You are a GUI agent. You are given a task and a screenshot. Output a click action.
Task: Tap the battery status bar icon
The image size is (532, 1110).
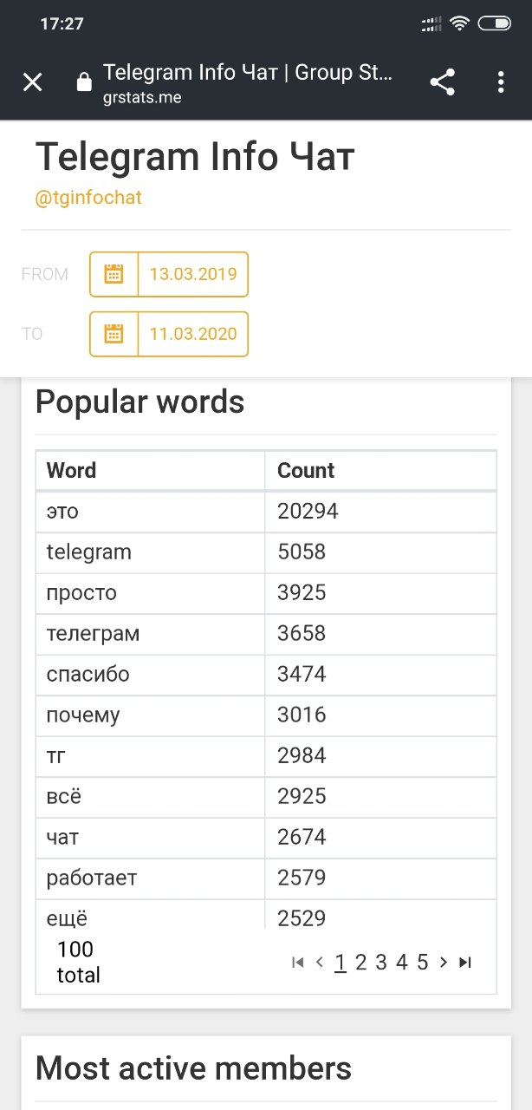pos(495,23)
